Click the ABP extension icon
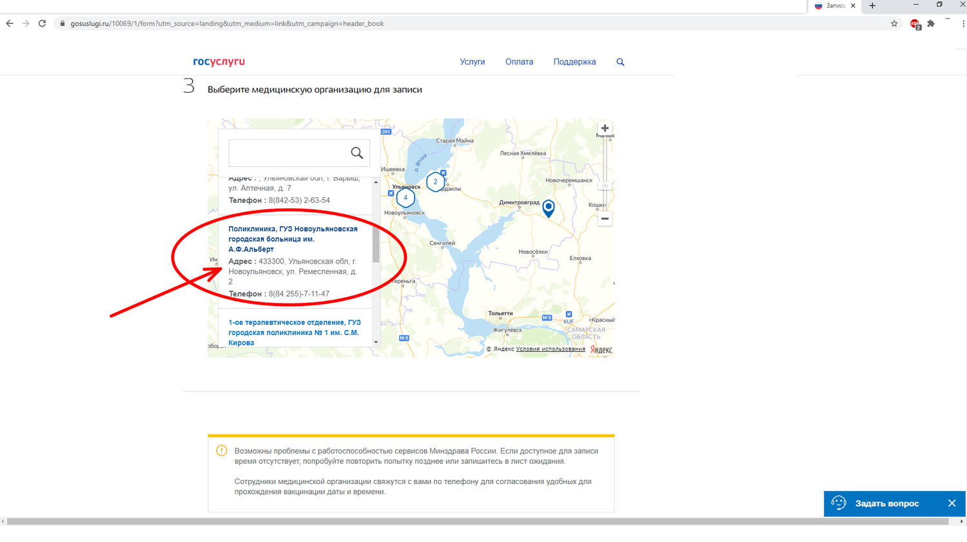Image resolution: width=967 pixels, height=542 pixels. click(x=915, y=24)
